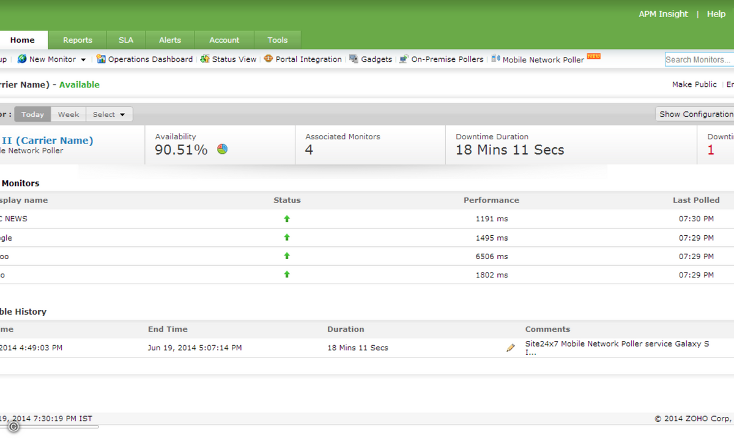This screenshot has width=734, height=440.
Task: Click the Last Polled column header
Action: click(696, 200)
